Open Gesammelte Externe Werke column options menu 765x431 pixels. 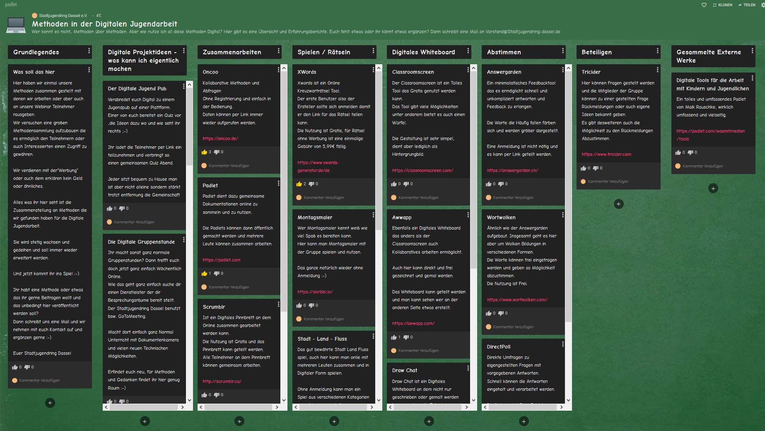(x=753, y=51)
